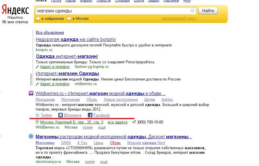Open the 'Новые поступления' sitelink
Screen dimensions: 259x166
click(121, 100)
